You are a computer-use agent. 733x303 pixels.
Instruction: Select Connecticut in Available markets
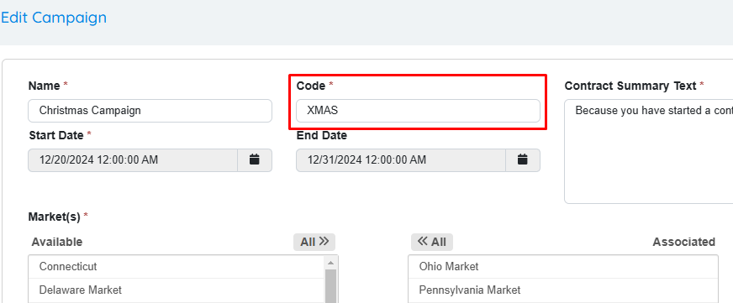[x=176, y=267]
